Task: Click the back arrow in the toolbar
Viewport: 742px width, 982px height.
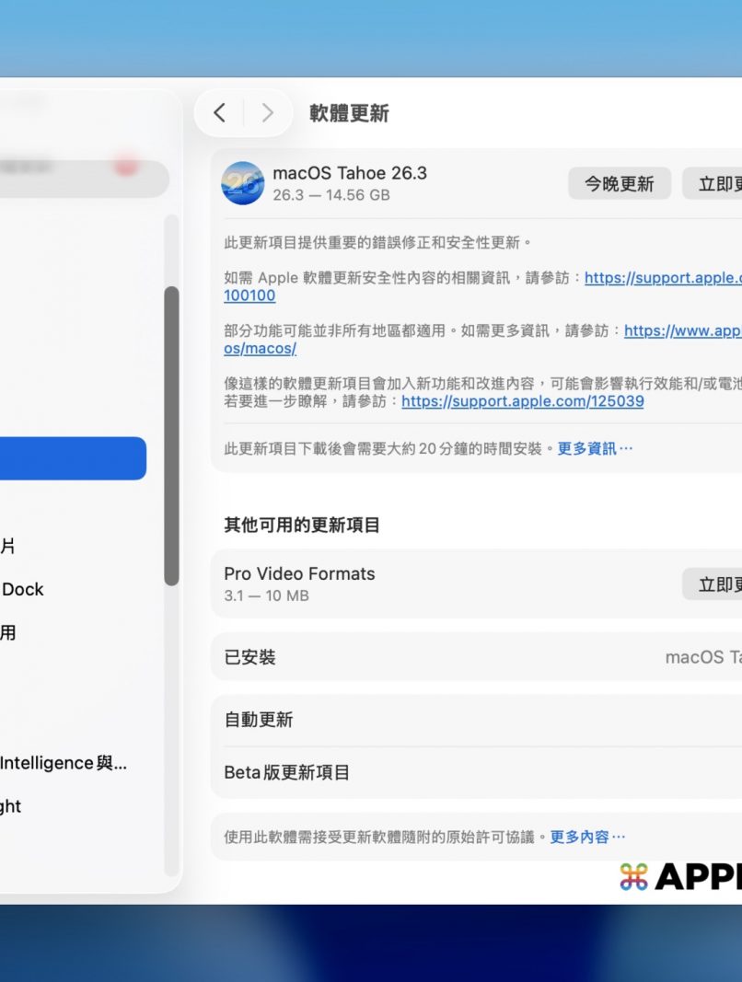Action: (x=219, y=113)
